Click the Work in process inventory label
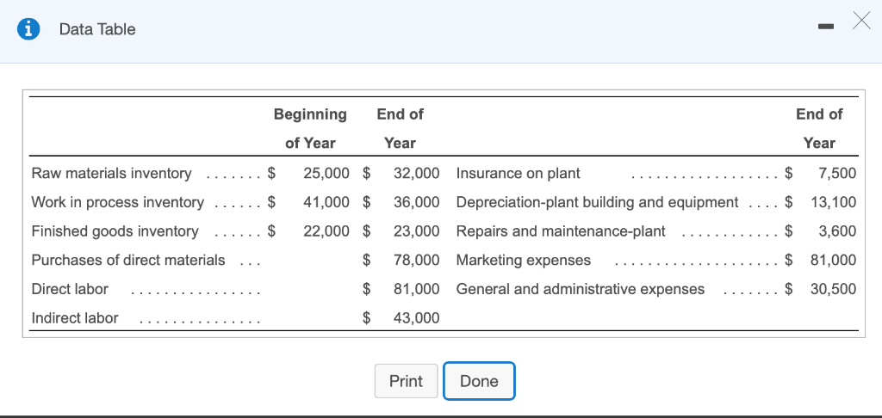The width and height of the screenshot is (882, 418). (117, 203)
